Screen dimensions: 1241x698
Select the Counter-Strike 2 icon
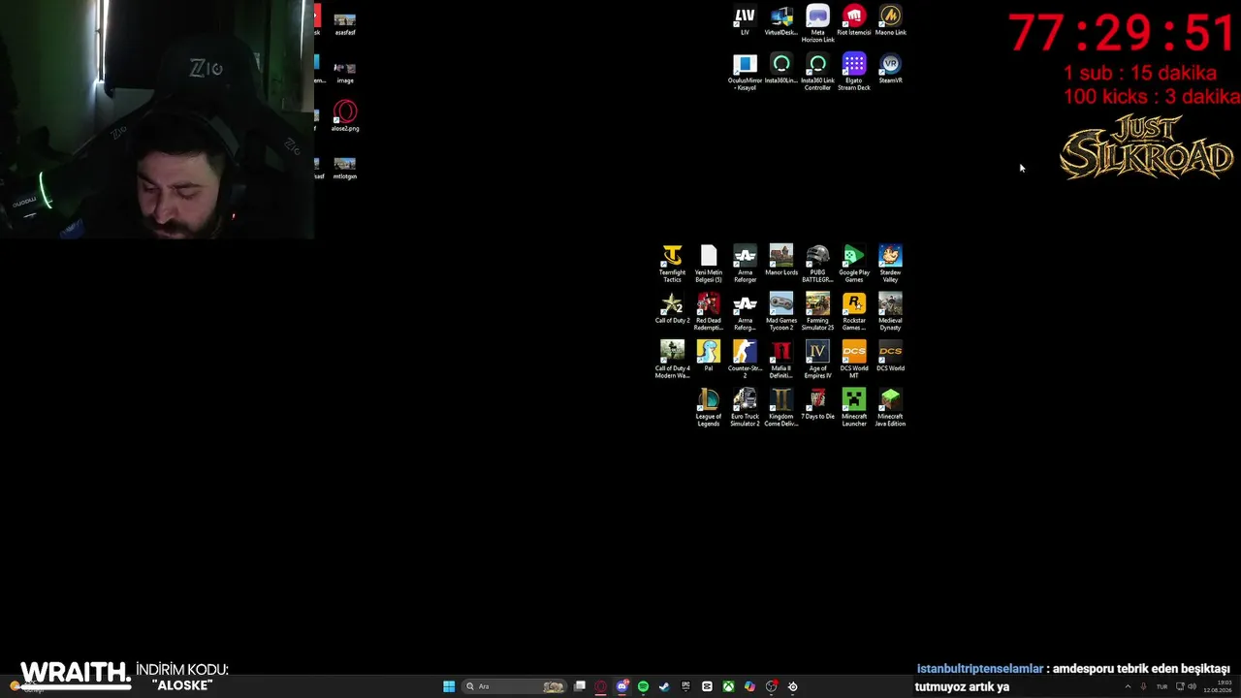tap(745, 360)
